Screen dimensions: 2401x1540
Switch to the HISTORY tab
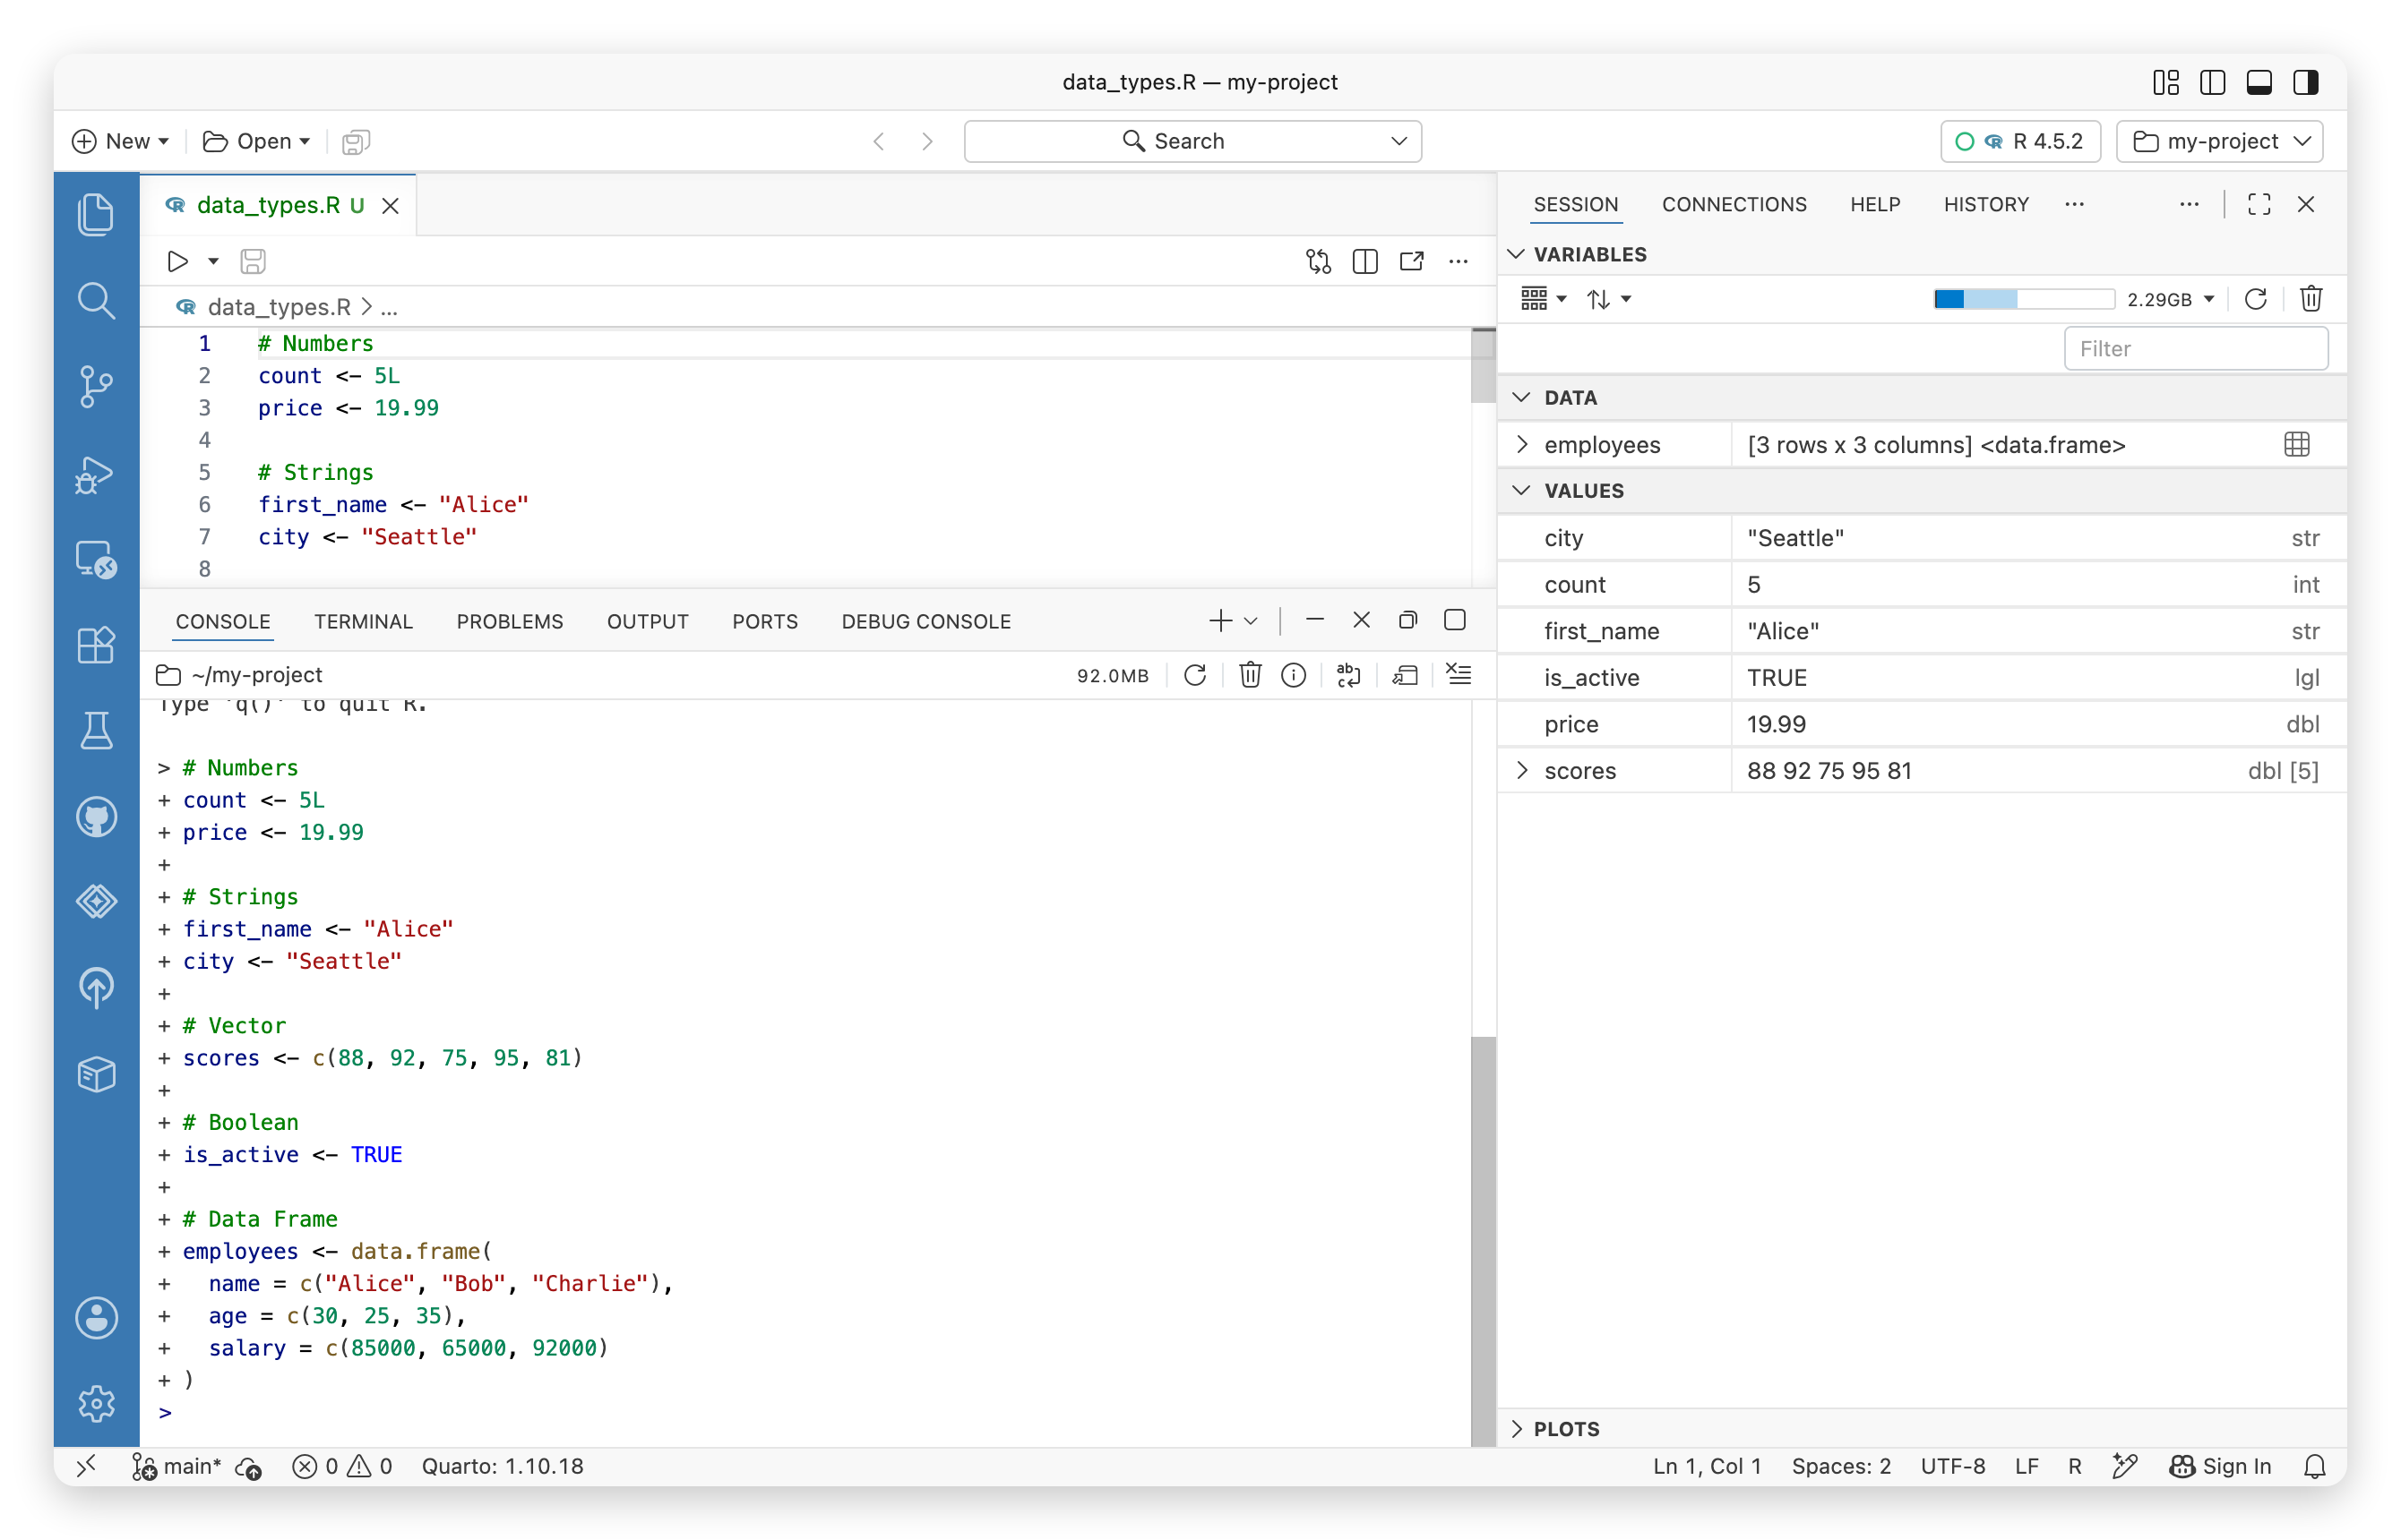1986,204
